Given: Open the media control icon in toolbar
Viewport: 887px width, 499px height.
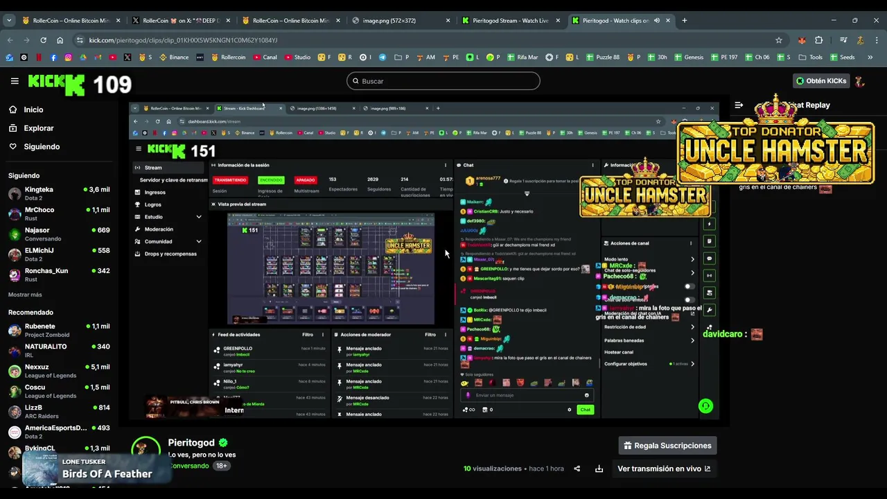Looking at the screenshot, I should point(843,40).
